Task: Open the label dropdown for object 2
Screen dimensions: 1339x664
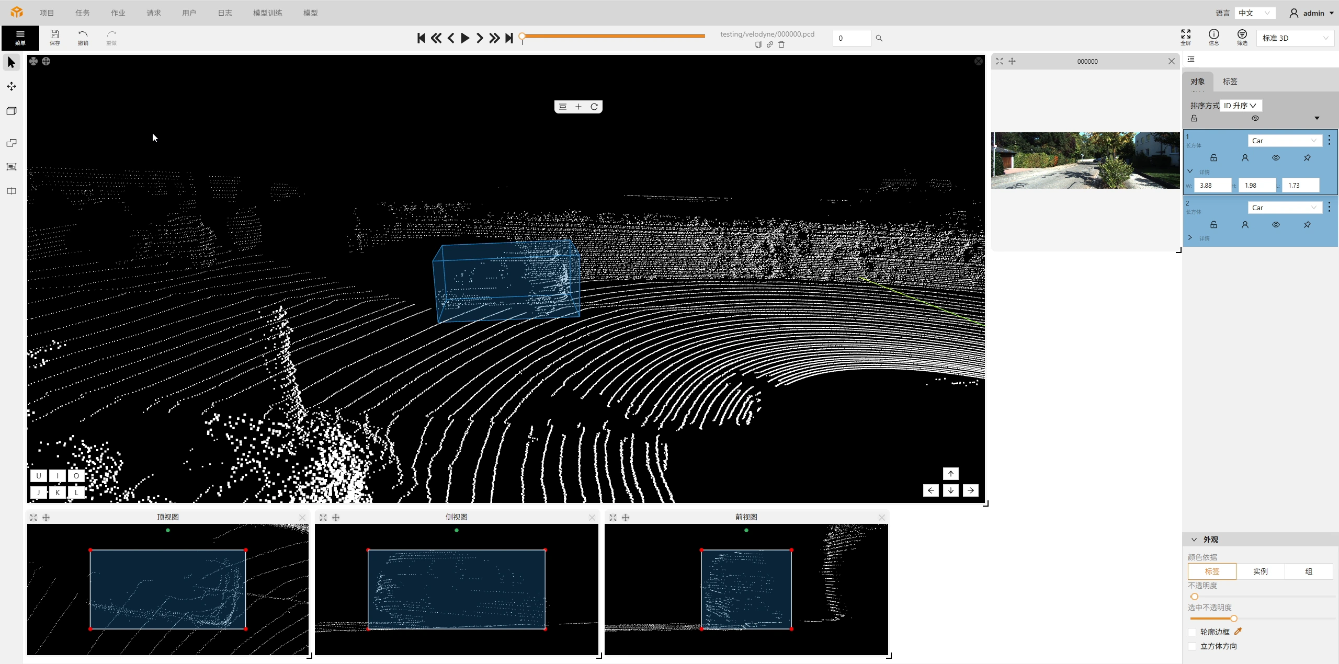Action: (x=1285, y=208)
